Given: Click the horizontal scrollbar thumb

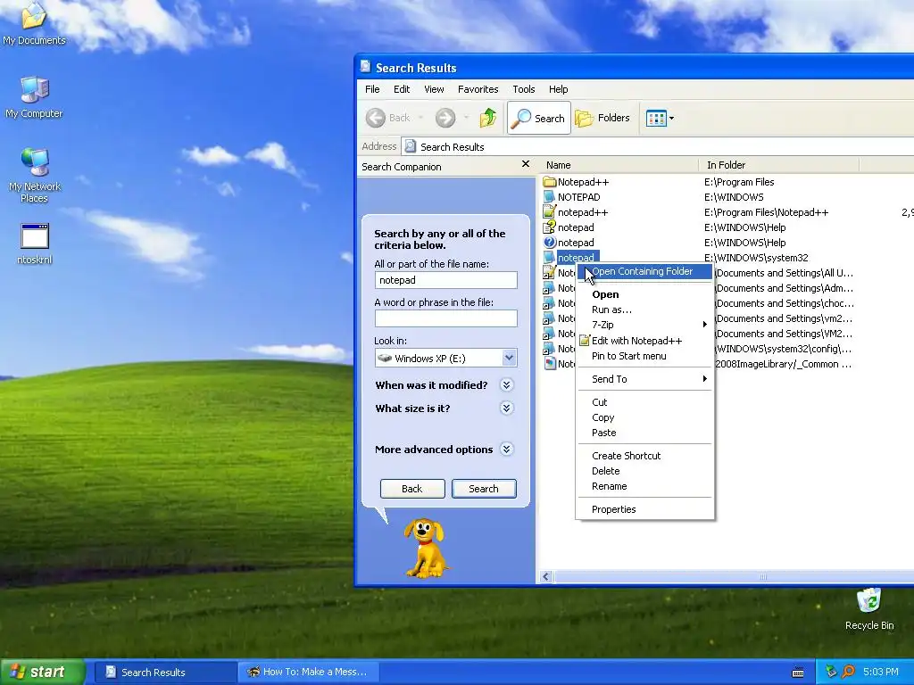Looking at the screenshot, I should 735,577.
